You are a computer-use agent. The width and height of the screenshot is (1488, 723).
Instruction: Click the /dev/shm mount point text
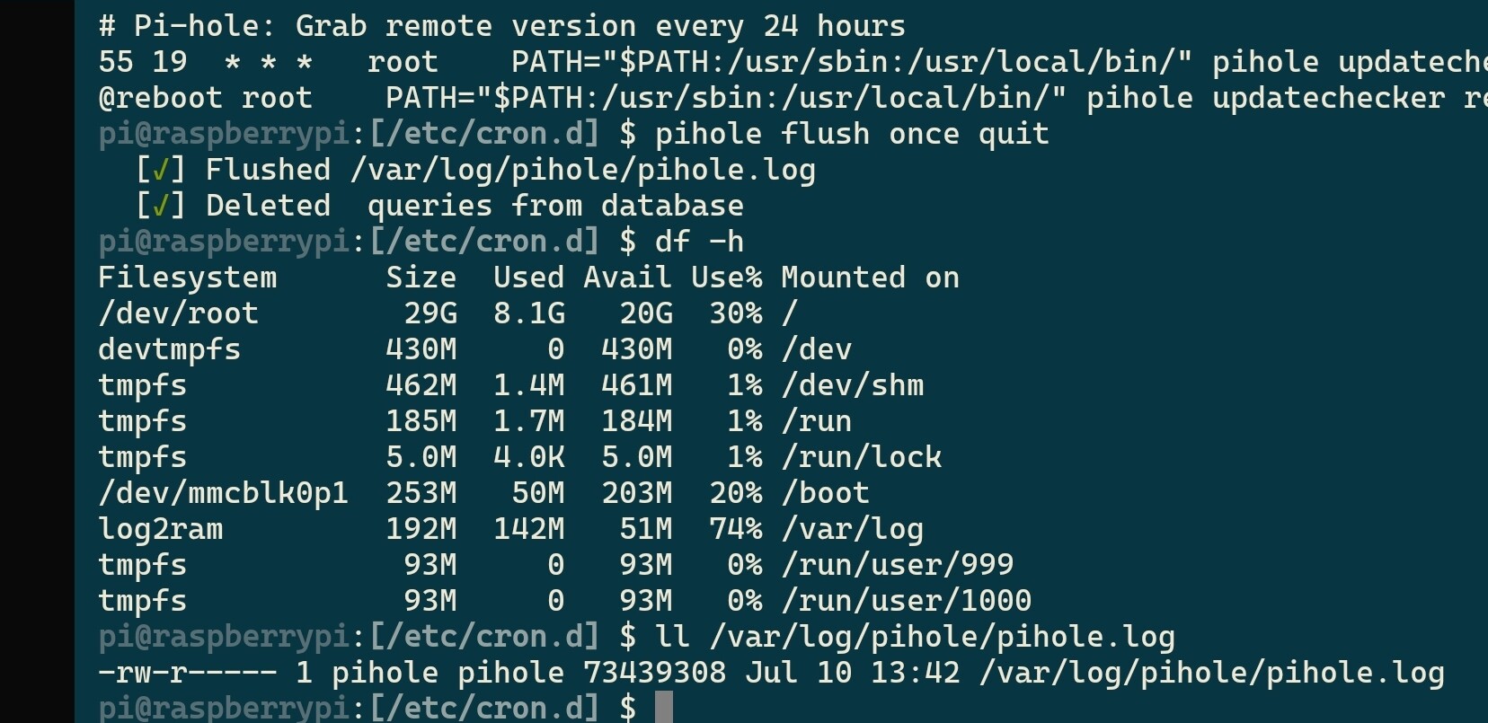pos(852,385)
